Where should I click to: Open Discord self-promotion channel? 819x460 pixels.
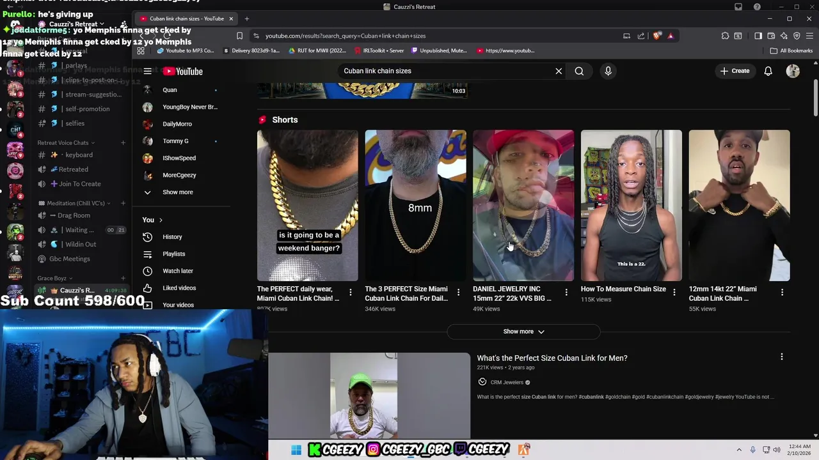87,109
